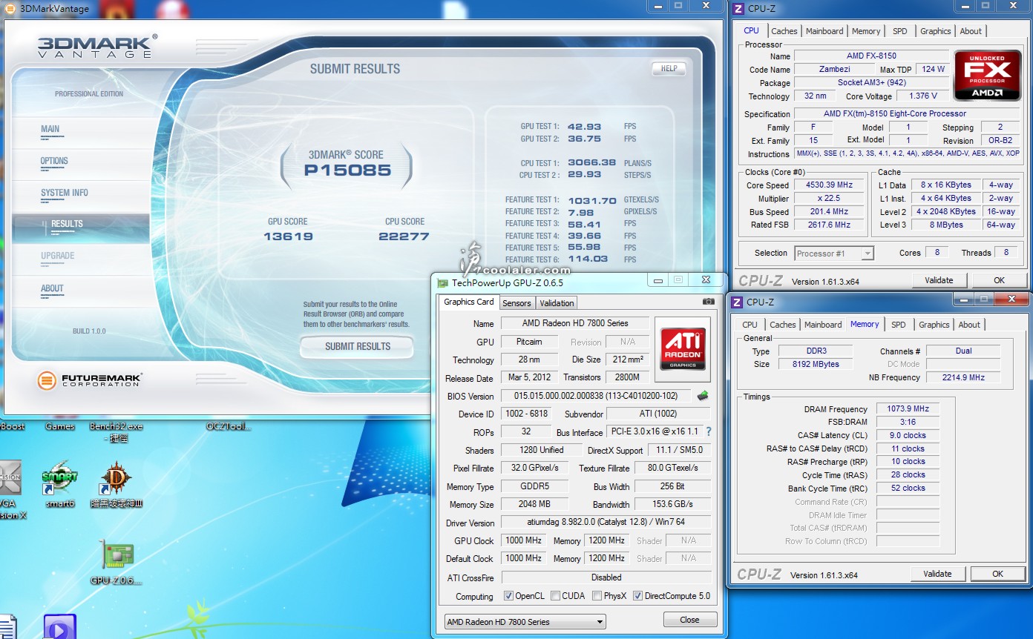The width and height of the screenshot is (1033, 639).
Task: Click the DRAM Frequency value 1073.9 MHz
Action: pos(908,408)
